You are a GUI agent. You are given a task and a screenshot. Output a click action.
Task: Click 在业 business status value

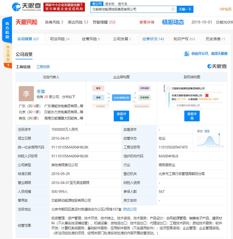click(162, 138)
